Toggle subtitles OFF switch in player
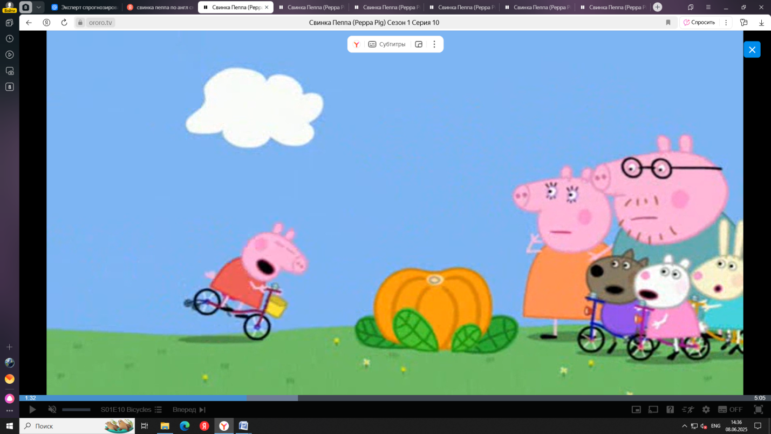This screenshot has height=434, width=771. (730, 410)
